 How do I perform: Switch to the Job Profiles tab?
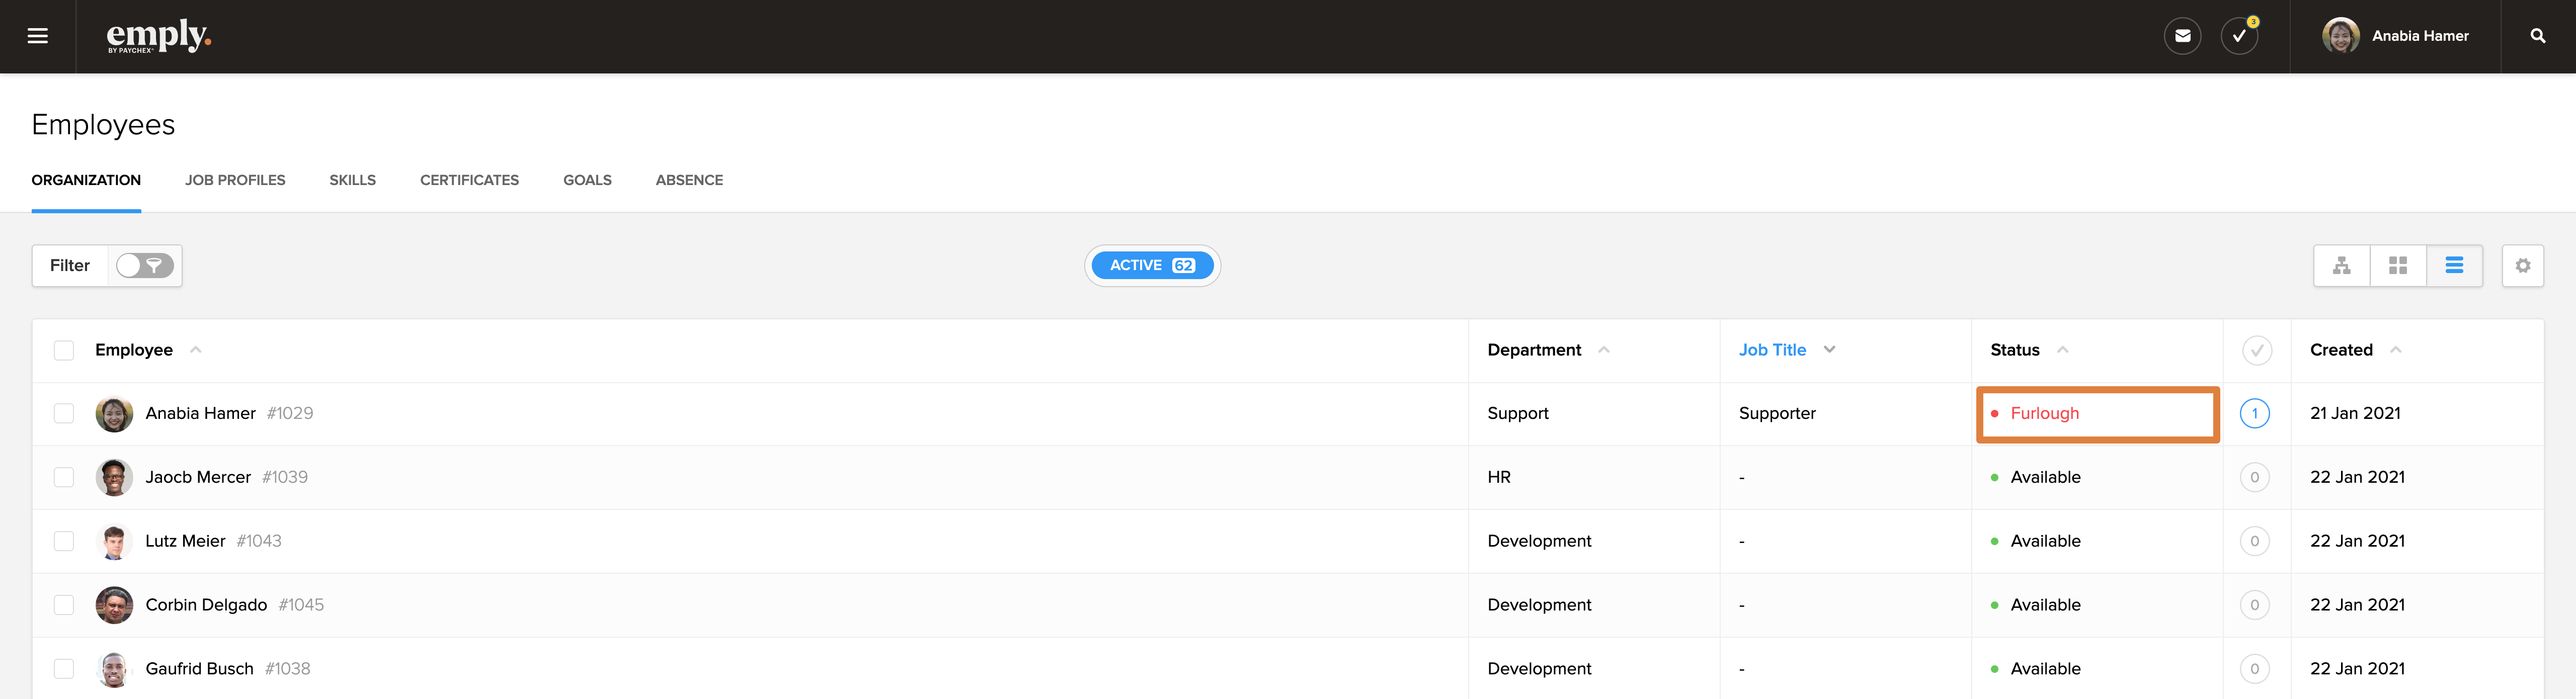pos(235,180)
